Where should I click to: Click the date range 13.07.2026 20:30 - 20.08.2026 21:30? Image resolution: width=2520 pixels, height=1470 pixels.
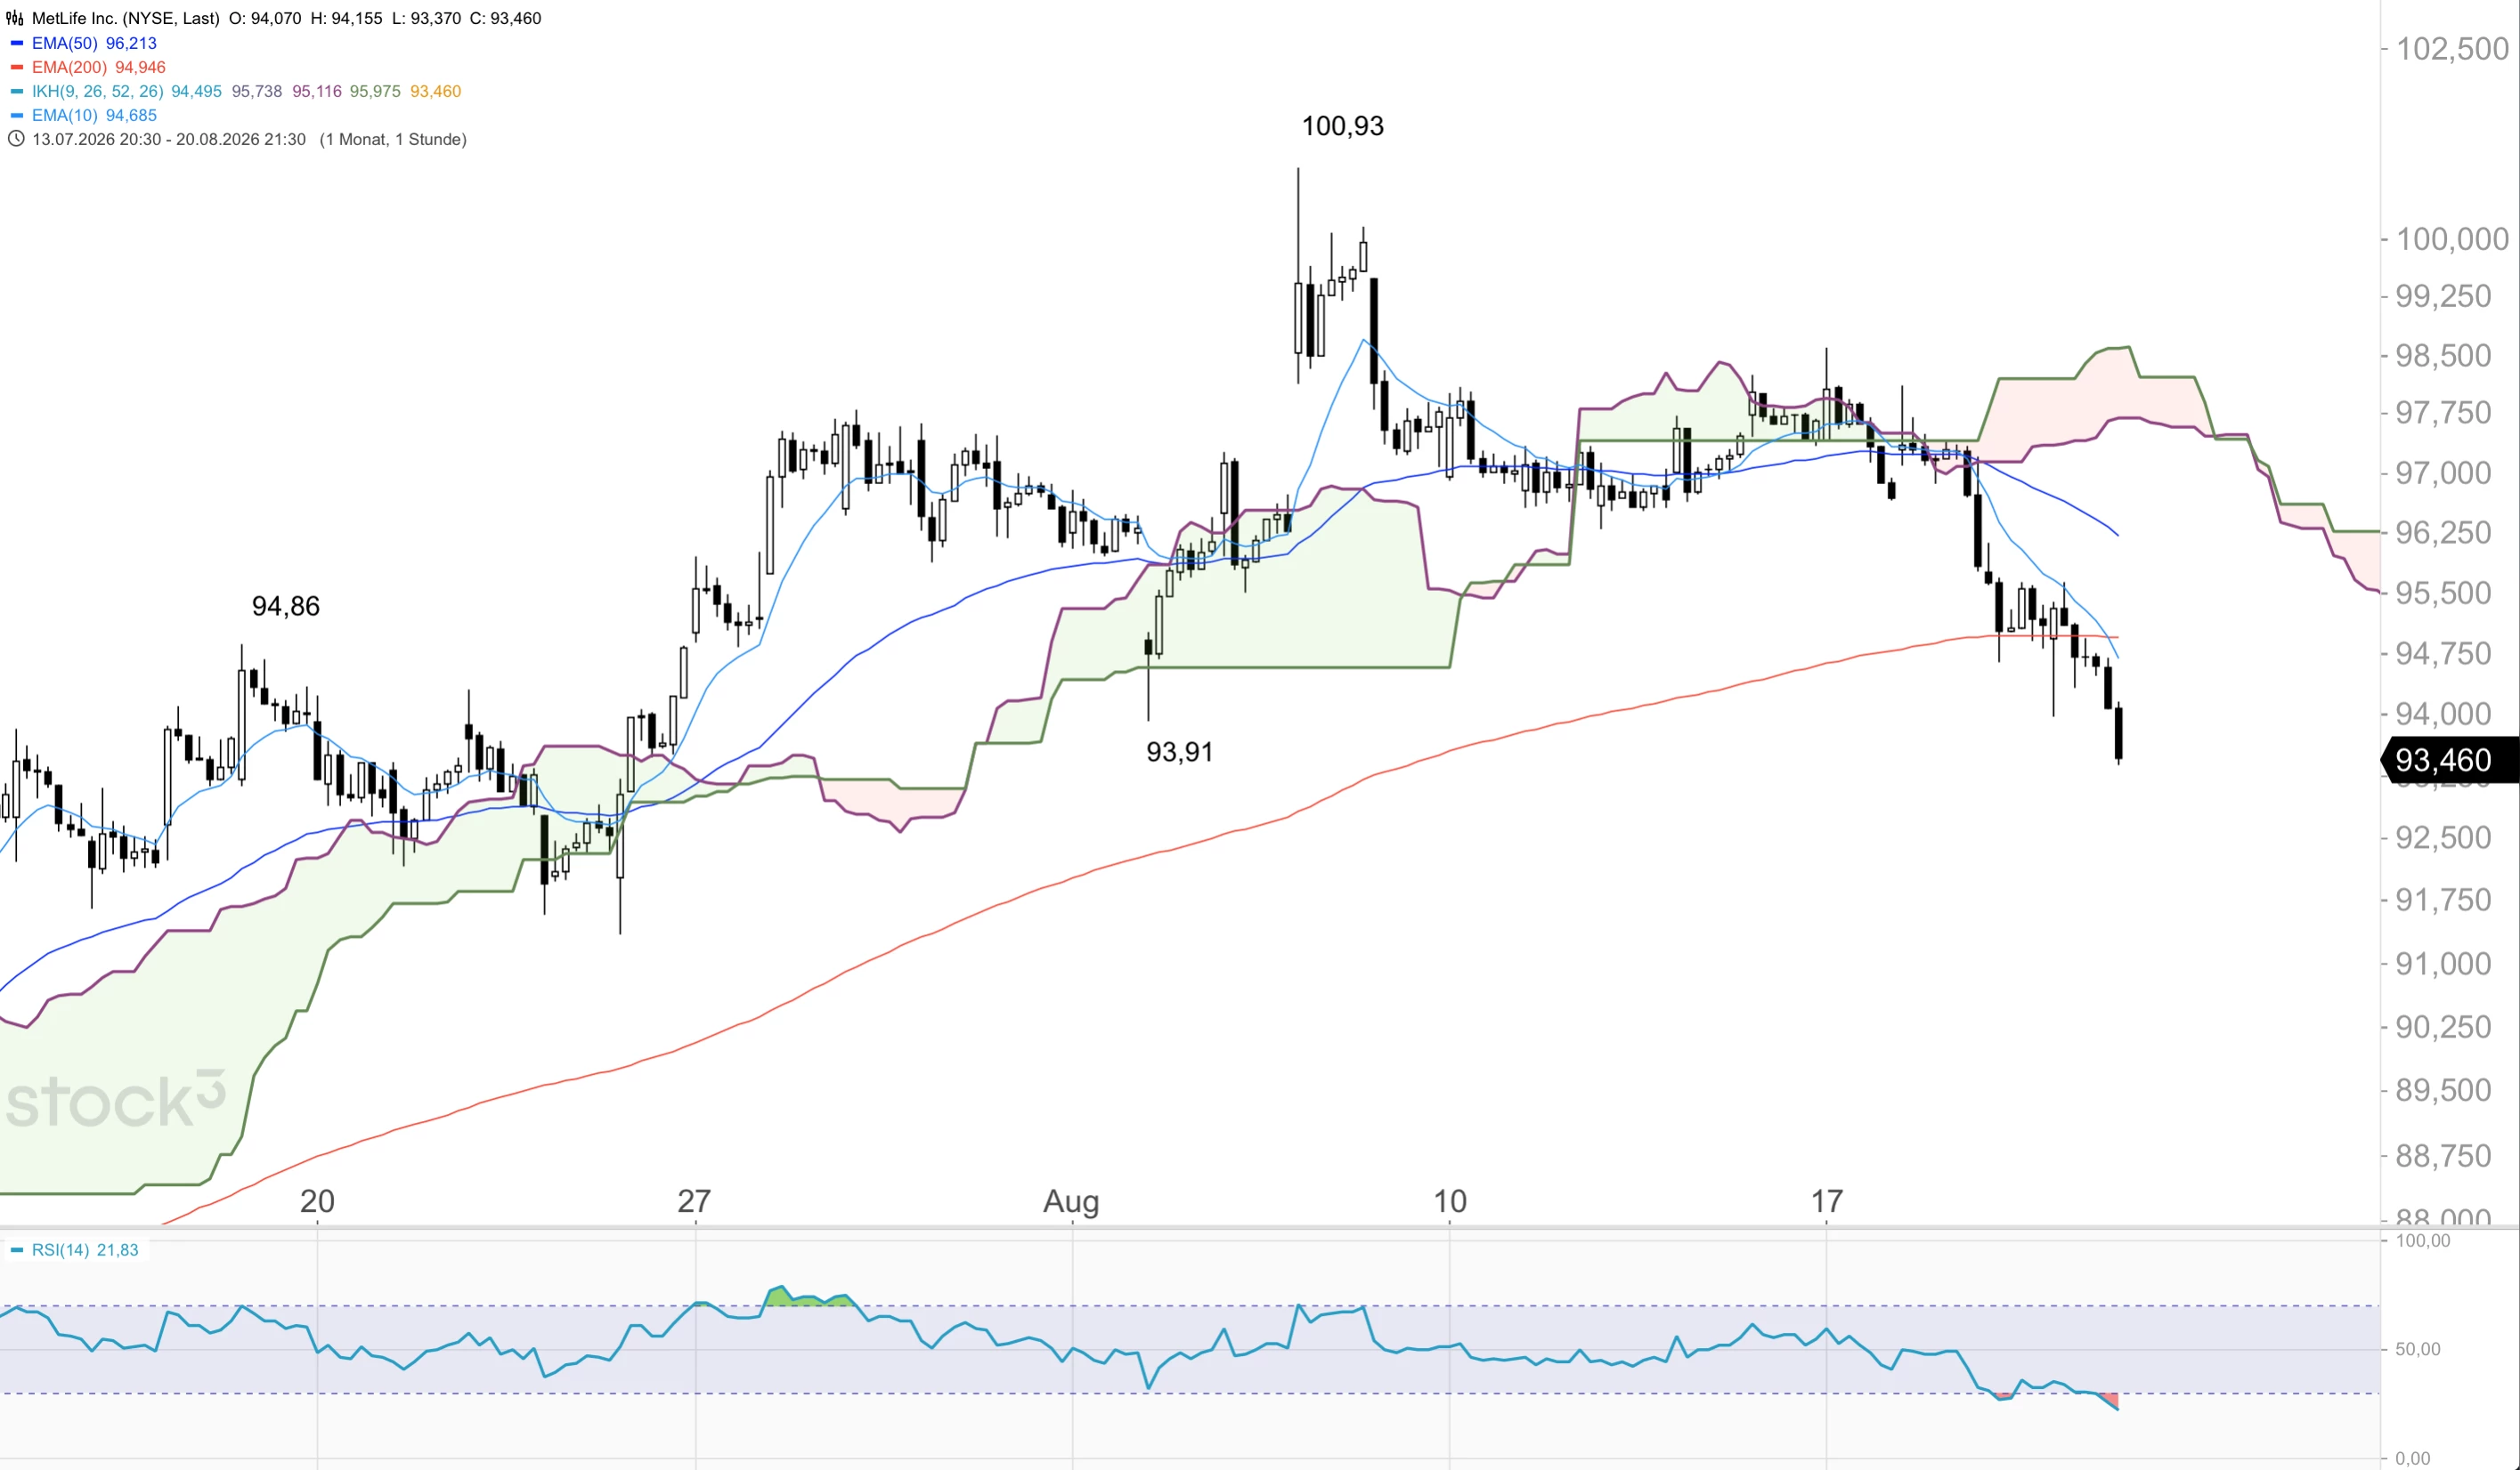169,139
